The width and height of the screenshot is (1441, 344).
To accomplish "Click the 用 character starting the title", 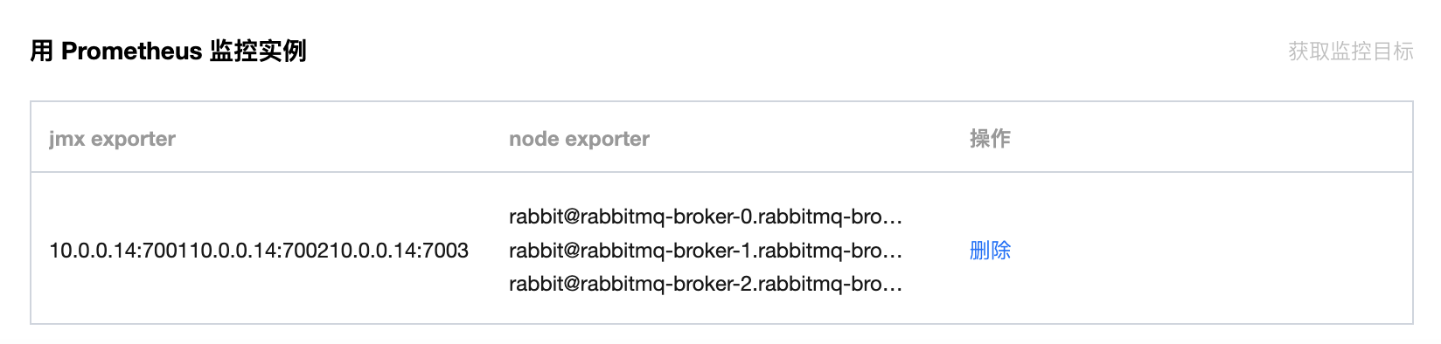I will [x=42, y=52].
